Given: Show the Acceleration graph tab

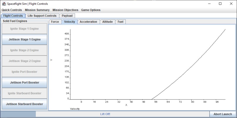Looking at the screenshot, I should (x=89, y=22).
